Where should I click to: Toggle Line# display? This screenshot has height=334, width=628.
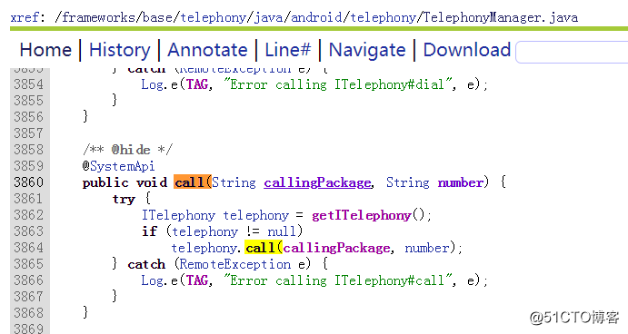coord(288,51)
